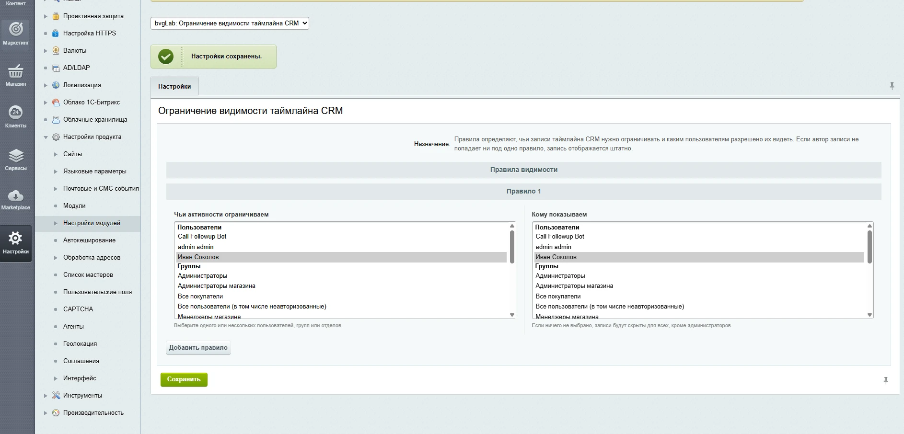
Task: Open the Клиенты sidebar section
Action: tap(16, 117)
